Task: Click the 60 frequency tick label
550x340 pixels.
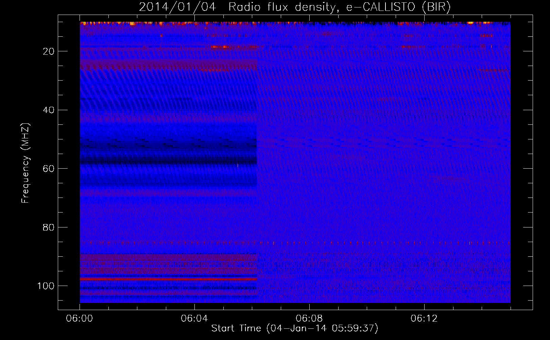Action: pos(49,169)
